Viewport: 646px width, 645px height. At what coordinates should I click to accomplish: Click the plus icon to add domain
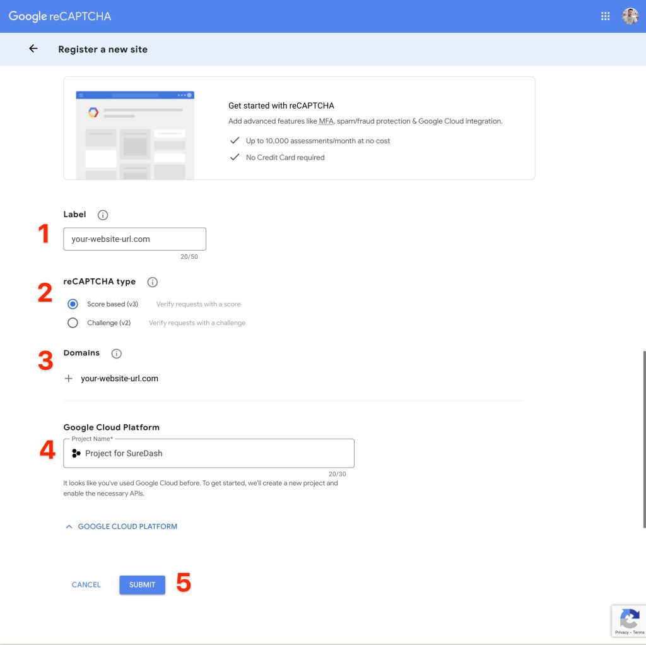point(69,378)
